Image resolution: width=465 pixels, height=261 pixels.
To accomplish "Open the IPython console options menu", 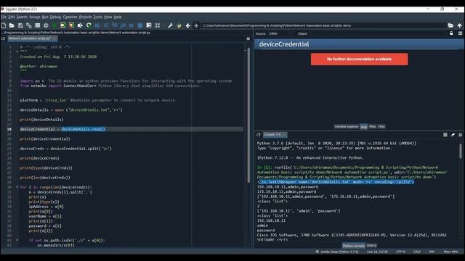I will (460, 135).
